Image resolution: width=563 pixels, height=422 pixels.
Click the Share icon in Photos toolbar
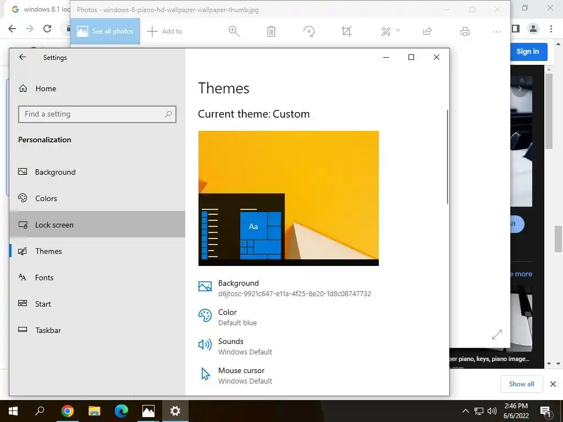tap(427, 31)
